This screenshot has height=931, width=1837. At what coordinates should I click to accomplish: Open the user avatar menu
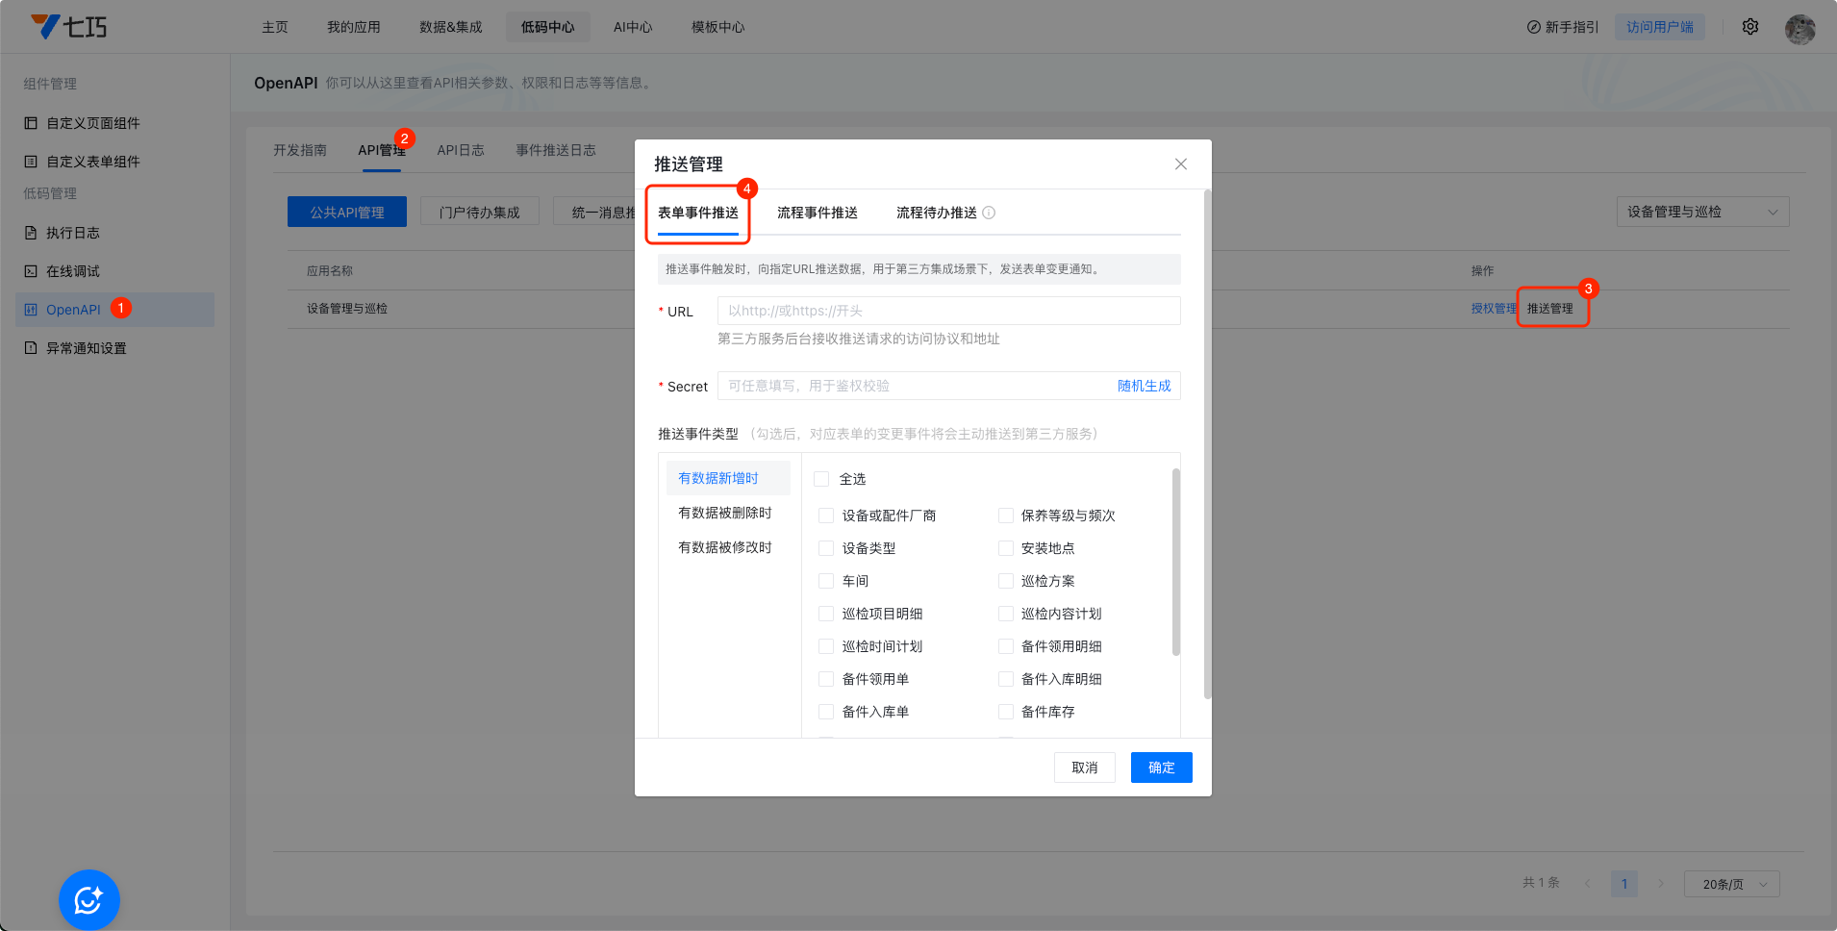click(1799, 28)
